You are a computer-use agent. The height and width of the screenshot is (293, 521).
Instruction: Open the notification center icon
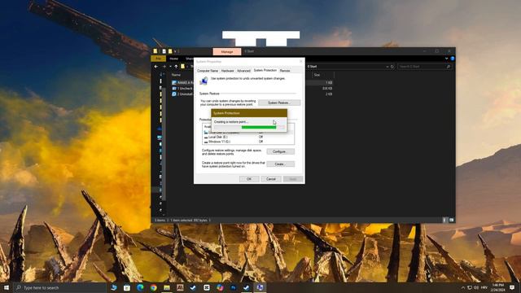click(512, 287)
